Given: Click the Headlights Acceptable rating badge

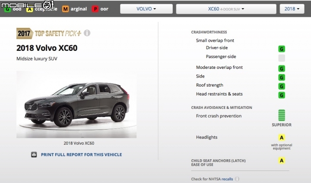Looking at the screenshot, I should pos(282,137).
